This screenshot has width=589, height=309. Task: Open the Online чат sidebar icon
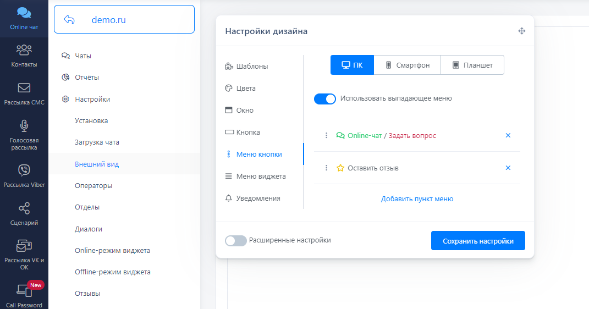click(24, 13)
